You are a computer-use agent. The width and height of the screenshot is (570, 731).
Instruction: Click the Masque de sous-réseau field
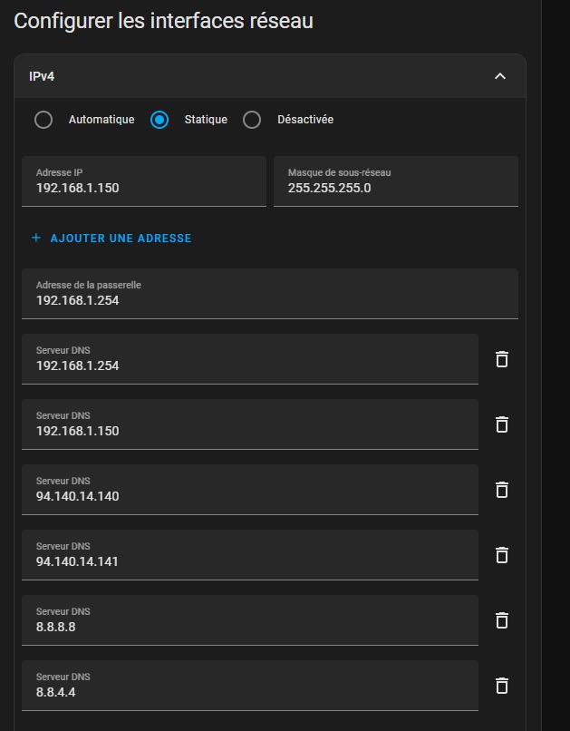click(396, 181)
